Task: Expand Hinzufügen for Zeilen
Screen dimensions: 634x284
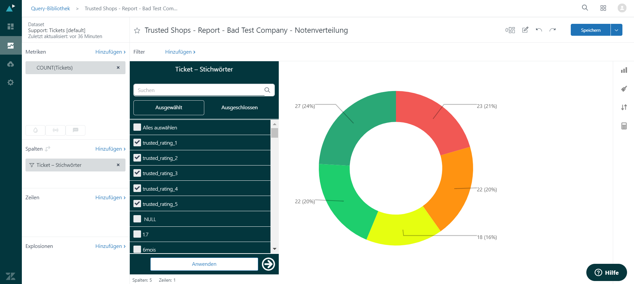Action: tap(110, 198)
